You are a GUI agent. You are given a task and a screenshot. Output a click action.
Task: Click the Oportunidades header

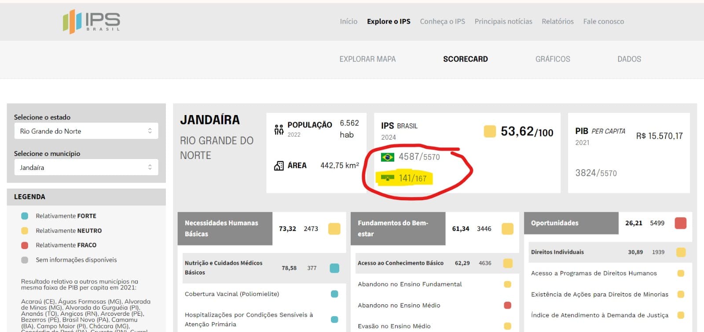click(x=571, y=223)
